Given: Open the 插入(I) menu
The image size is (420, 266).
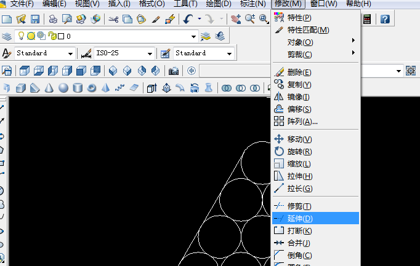Looking at the screenshot, I should [119, 4].
